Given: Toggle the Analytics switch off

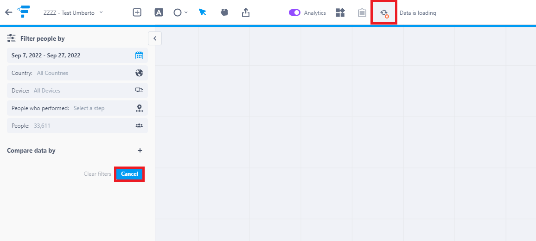Looking at the screenshot, I should [x=294, y=12].
